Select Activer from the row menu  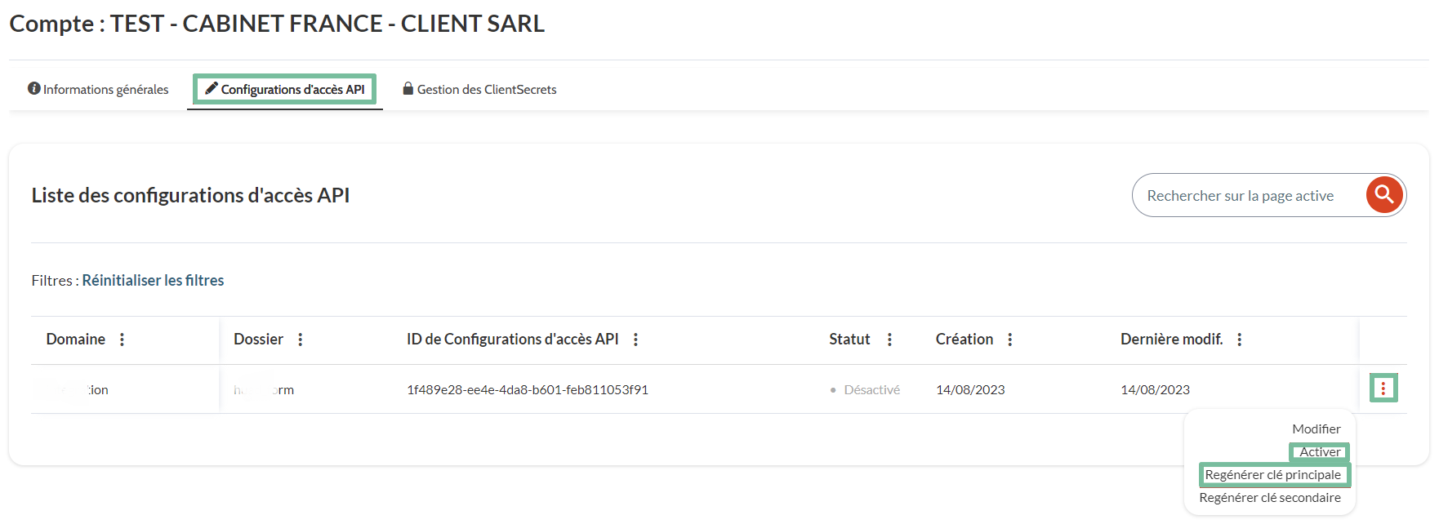pos(1320,452)
